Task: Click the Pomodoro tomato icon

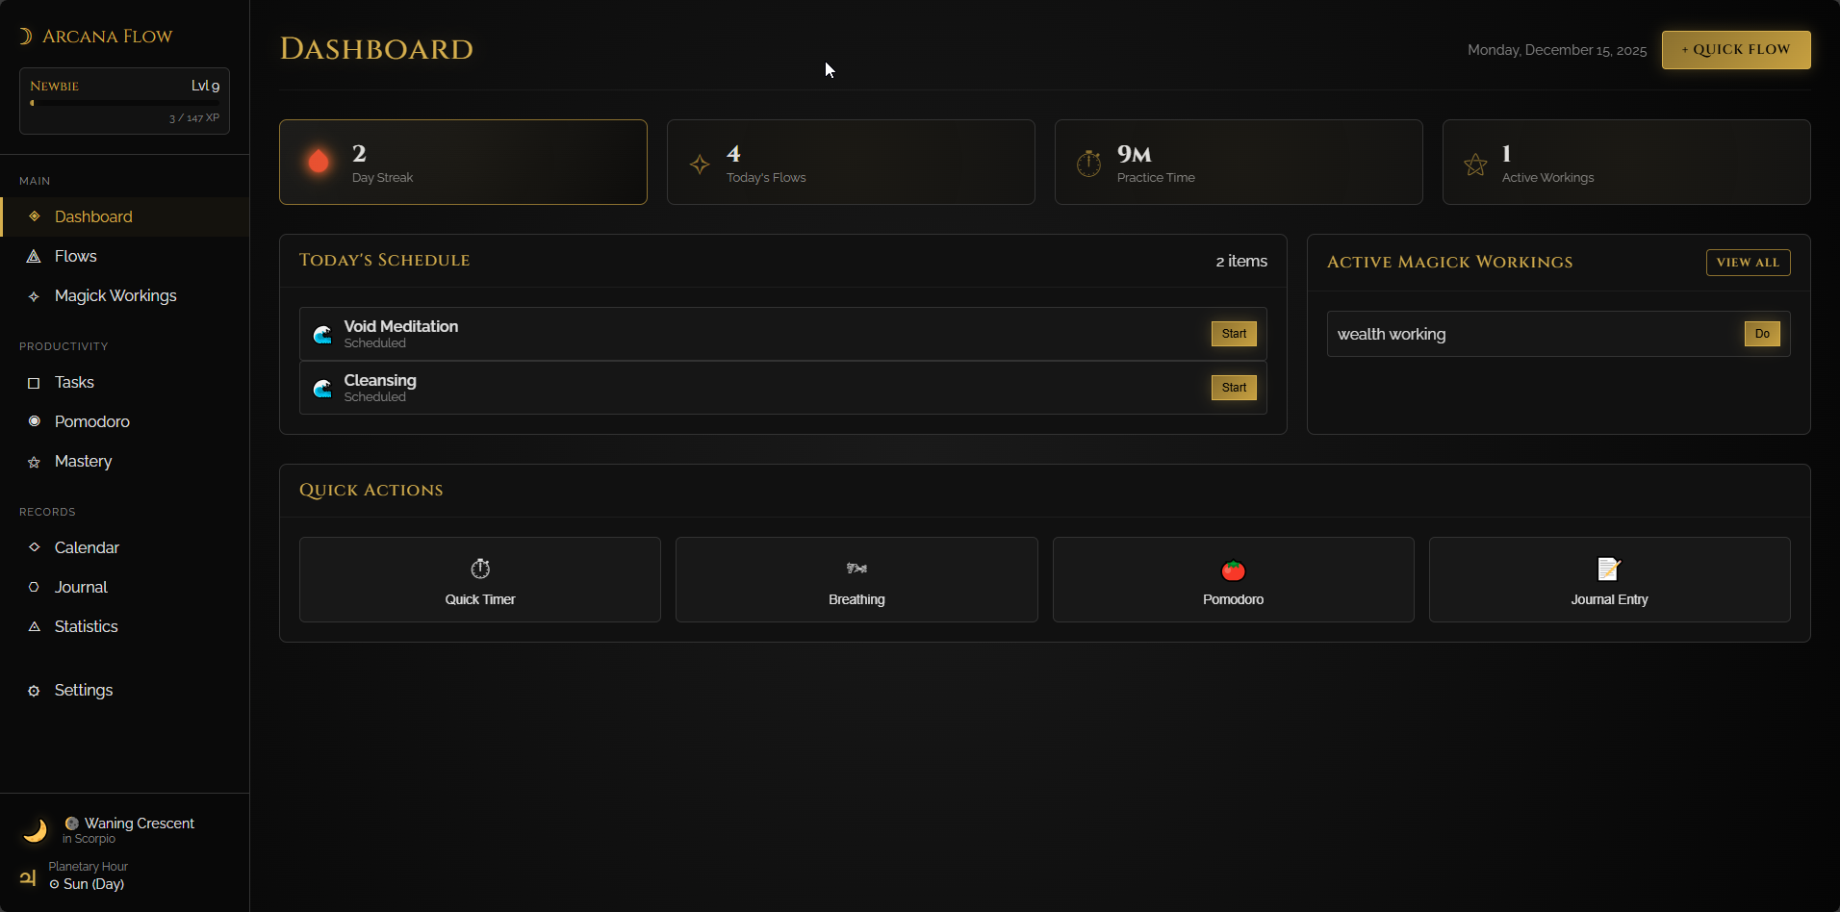Action: click(1233, 570)
